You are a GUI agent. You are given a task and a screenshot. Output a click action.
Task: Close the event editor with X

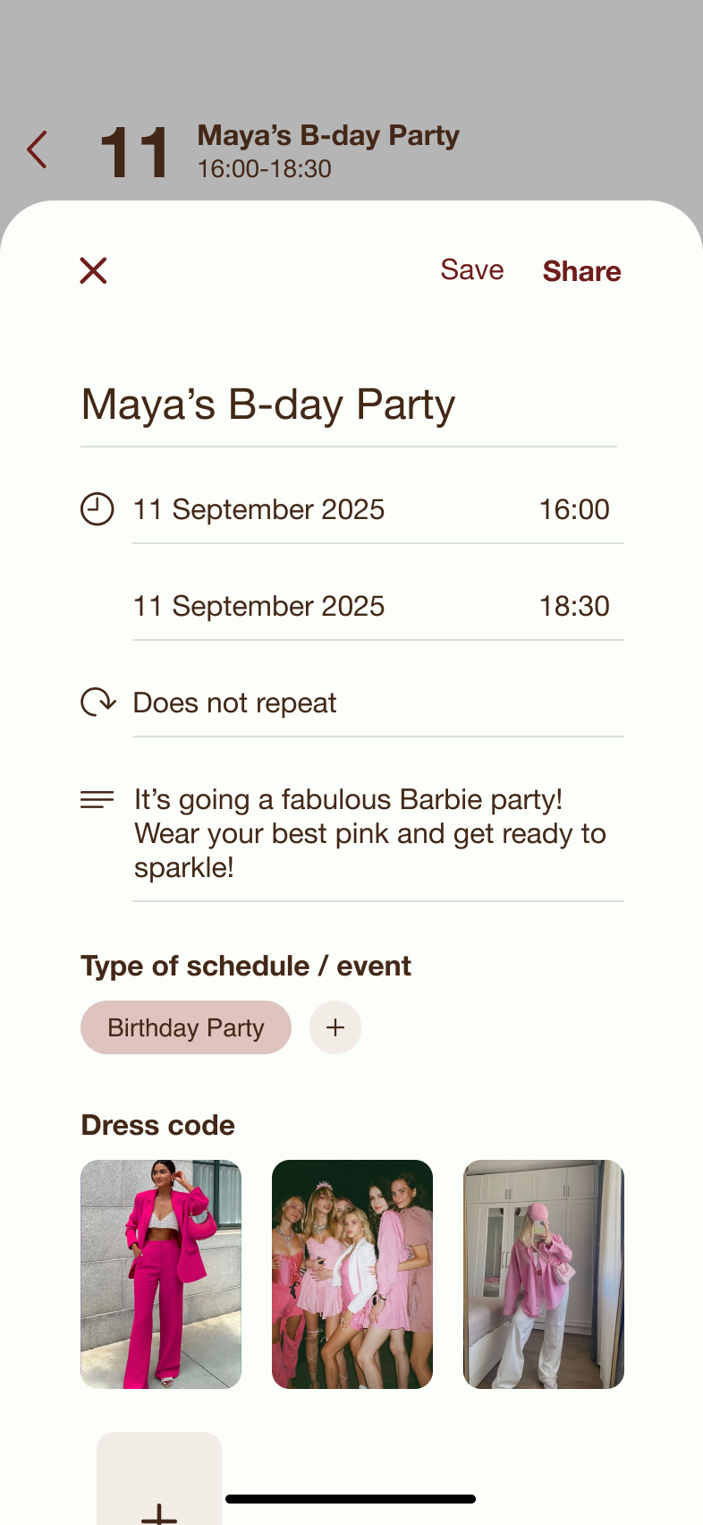click(93, 270)
